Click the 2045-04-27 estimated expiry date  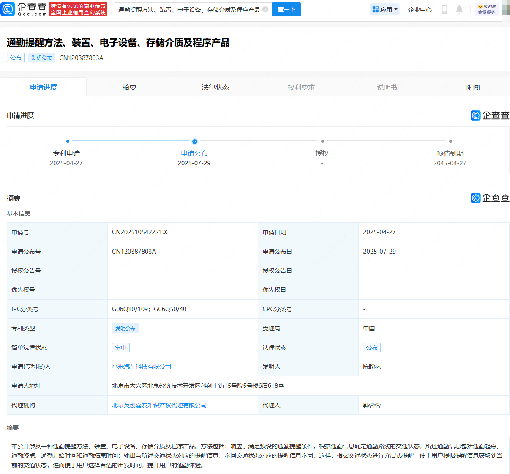(450, 163)
